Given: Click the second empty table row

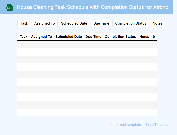Looking at the screenshot, I should click(87, 52).
